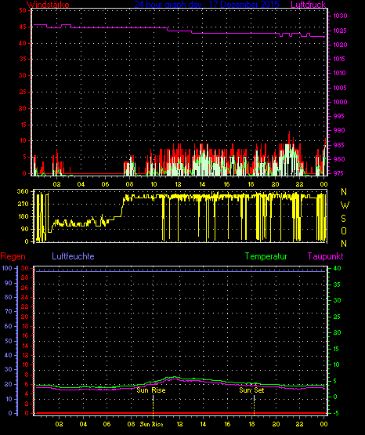Click the Sun Rise label inside the lower graph
365x435 pixels.
[151, 390]
